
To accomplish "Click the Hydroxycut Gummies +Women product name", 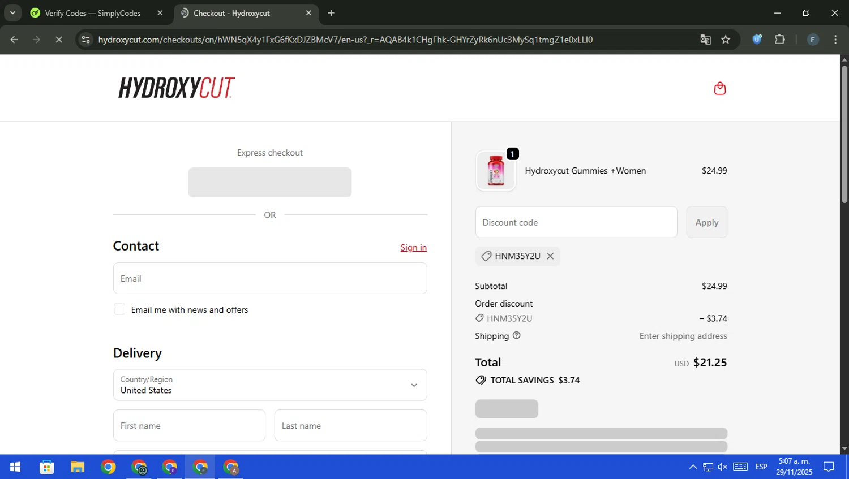I will point(585,171).
